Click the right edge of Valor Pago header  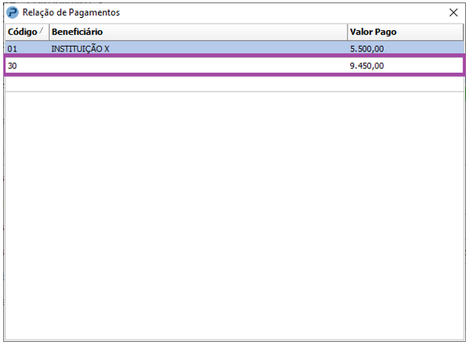coord(463,32)
